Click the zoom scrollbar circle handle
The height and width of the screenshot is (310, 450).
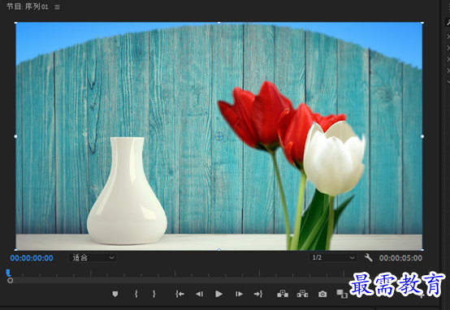coord(10,281)
